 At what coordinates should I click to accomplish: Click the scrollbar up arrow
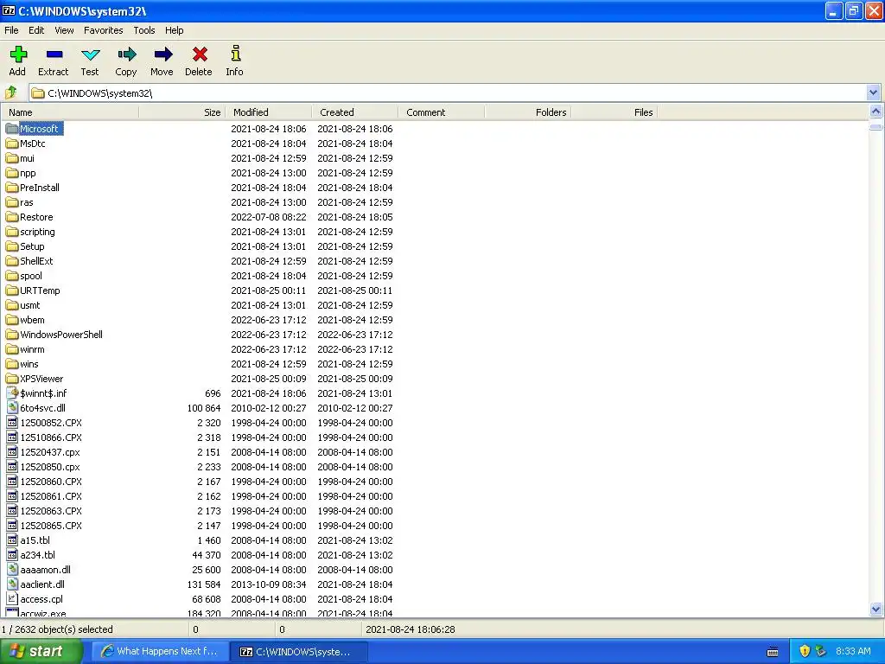(875, 112)
